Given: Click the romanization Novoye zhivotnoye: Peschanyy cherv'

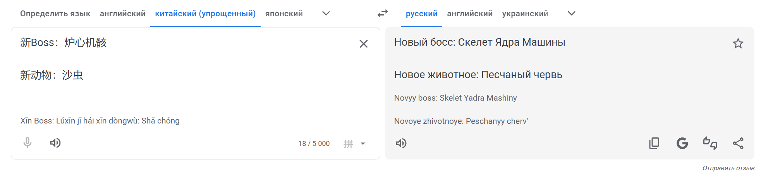Looking at the screenshot, I should coord(461,121).
